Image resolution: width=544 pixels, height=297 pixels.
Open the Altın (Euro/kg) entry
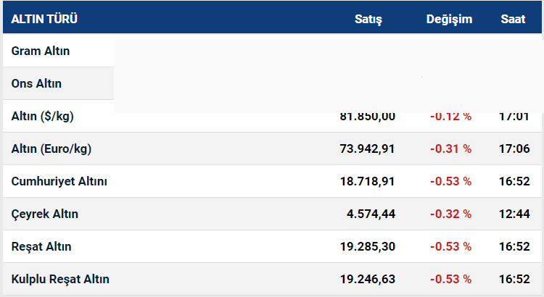click(x=51, y=148)
